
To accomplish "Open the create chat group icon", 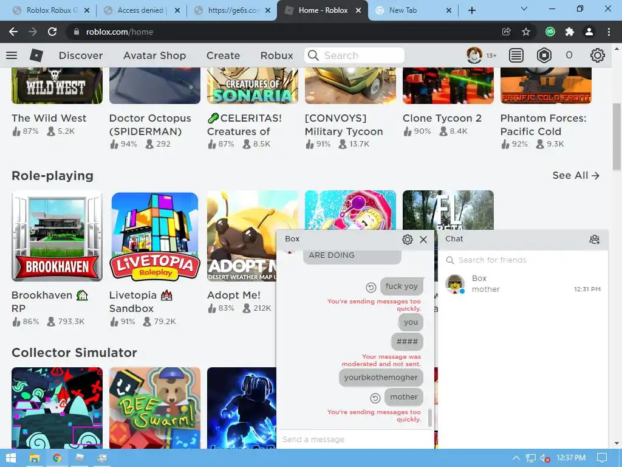I will pos(594,240).
